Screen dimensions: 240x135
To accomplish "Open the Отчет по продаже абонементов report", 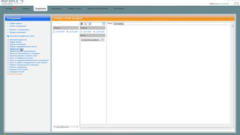I will click(x=29, y=60).
